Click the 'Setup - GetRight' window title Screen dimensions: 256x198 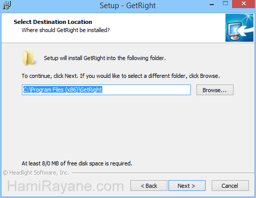coord(128,6)
